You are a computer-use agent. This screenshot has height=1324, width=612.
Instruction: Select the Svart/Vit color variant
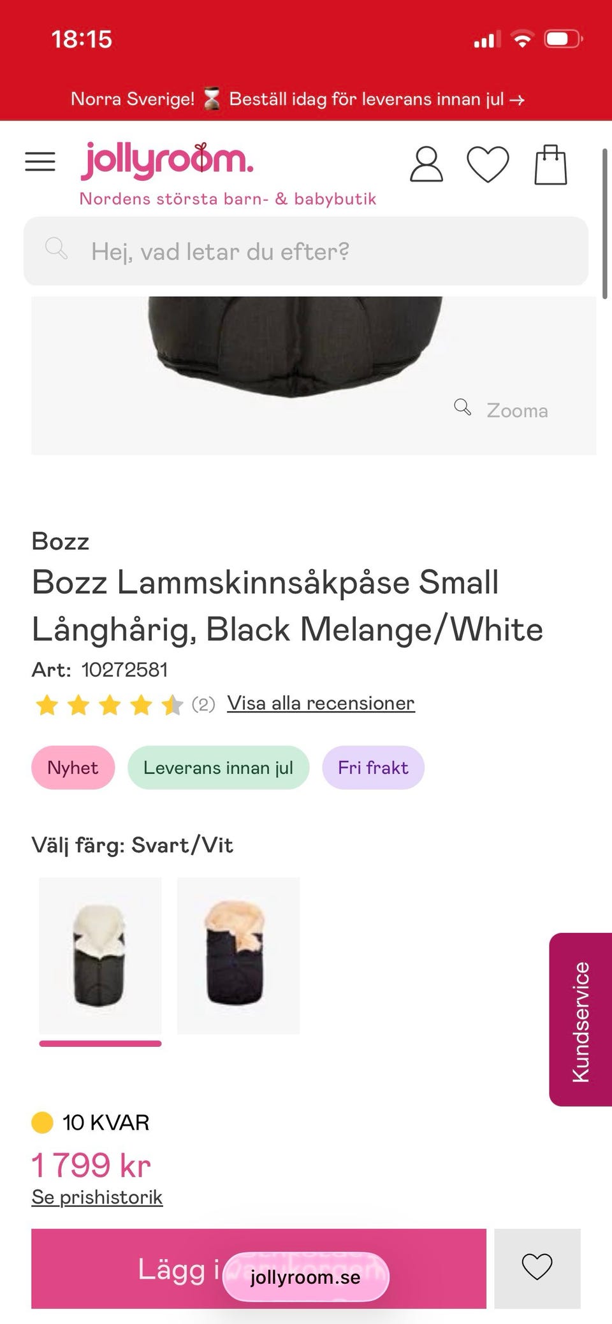click(100, 955)
